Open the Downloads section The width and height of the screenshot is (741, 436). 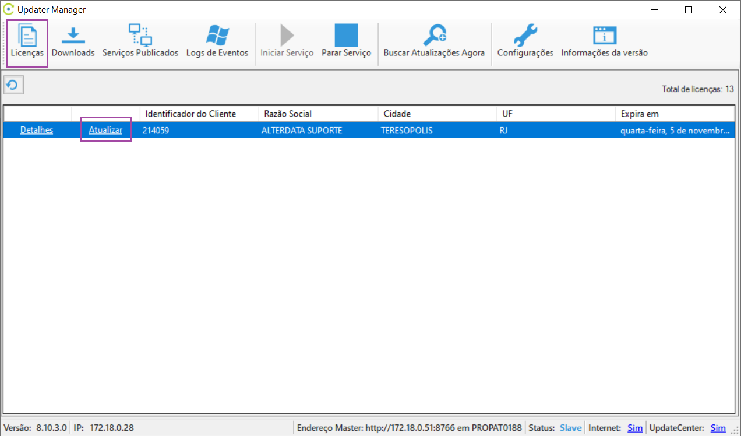coord(73,43)
